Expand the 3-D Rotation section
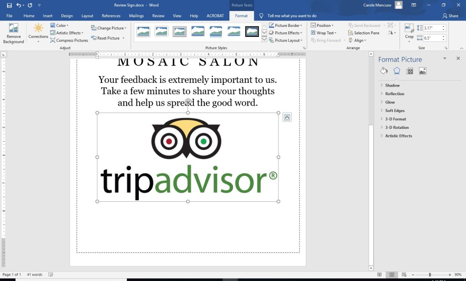The height and width of the screenshot is (281, 466). 397,128
